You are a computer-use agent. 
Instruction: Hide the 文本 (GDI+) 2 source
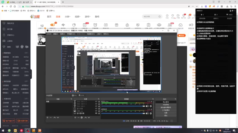coord(96,104)
